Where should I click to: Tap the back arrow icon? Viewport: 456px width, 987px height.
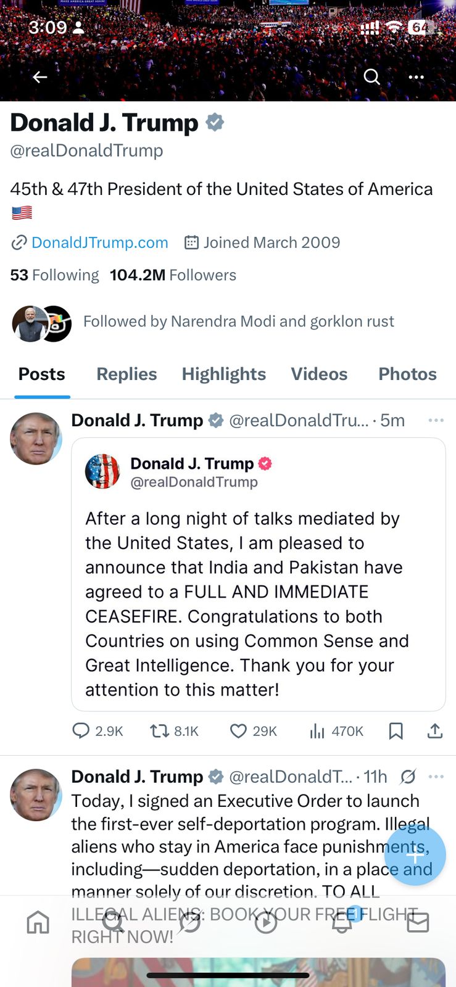[x=40, y=77]
